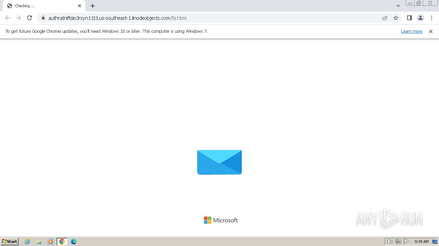This screenshot has height=246, width=439.
Task: Open the side panel icon
Action: pos(409,18)
